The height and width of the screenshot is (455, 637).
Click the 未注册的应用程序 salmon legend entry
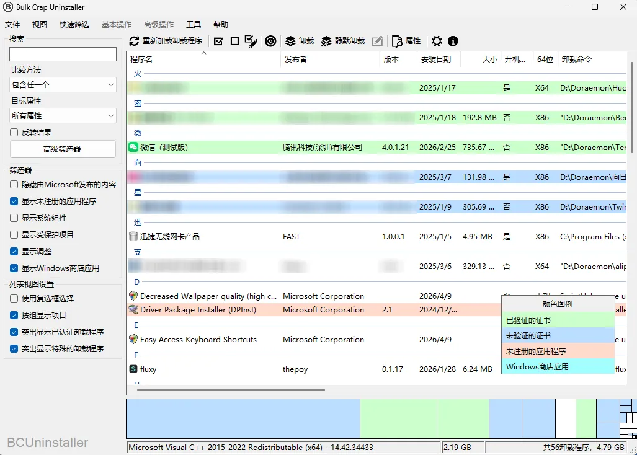coord(558,351)
